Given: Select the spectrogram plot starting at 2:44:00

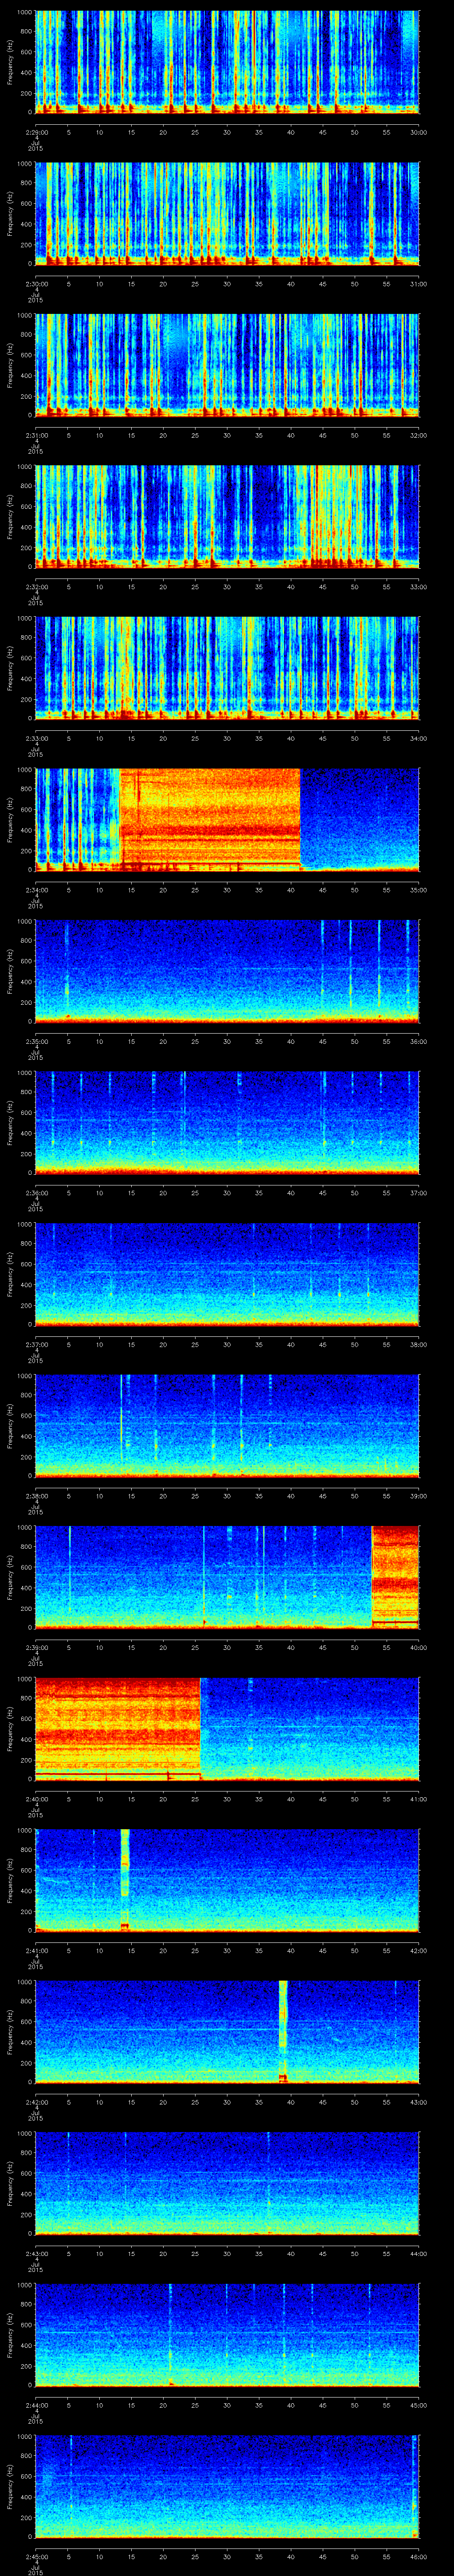Looking at the screenshot, I should 227,2334.
